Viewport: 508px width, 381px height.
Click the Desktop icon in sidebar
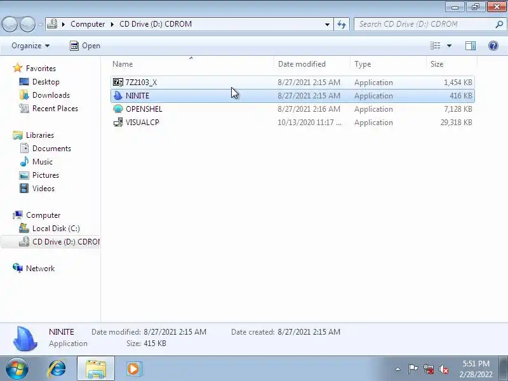(24, 82)
